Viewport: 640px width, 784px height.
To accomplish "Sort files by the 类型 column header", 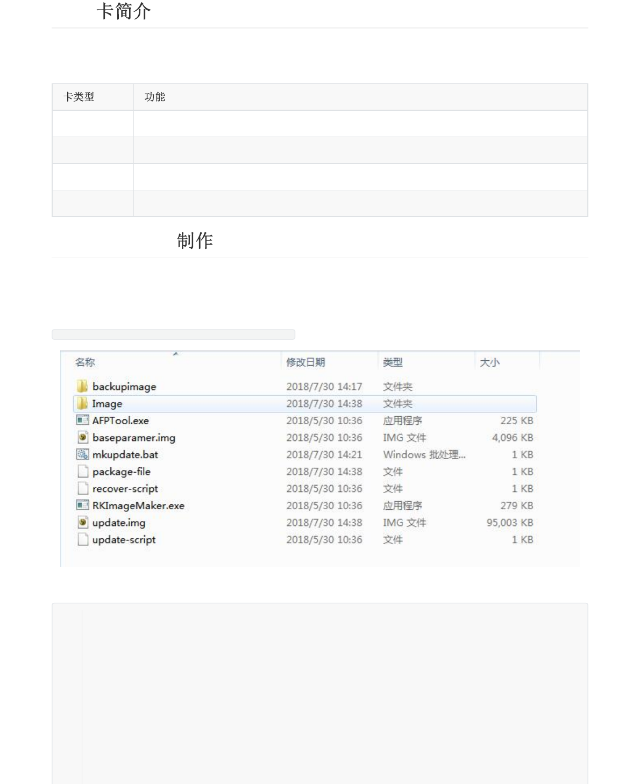I will 393,362.
